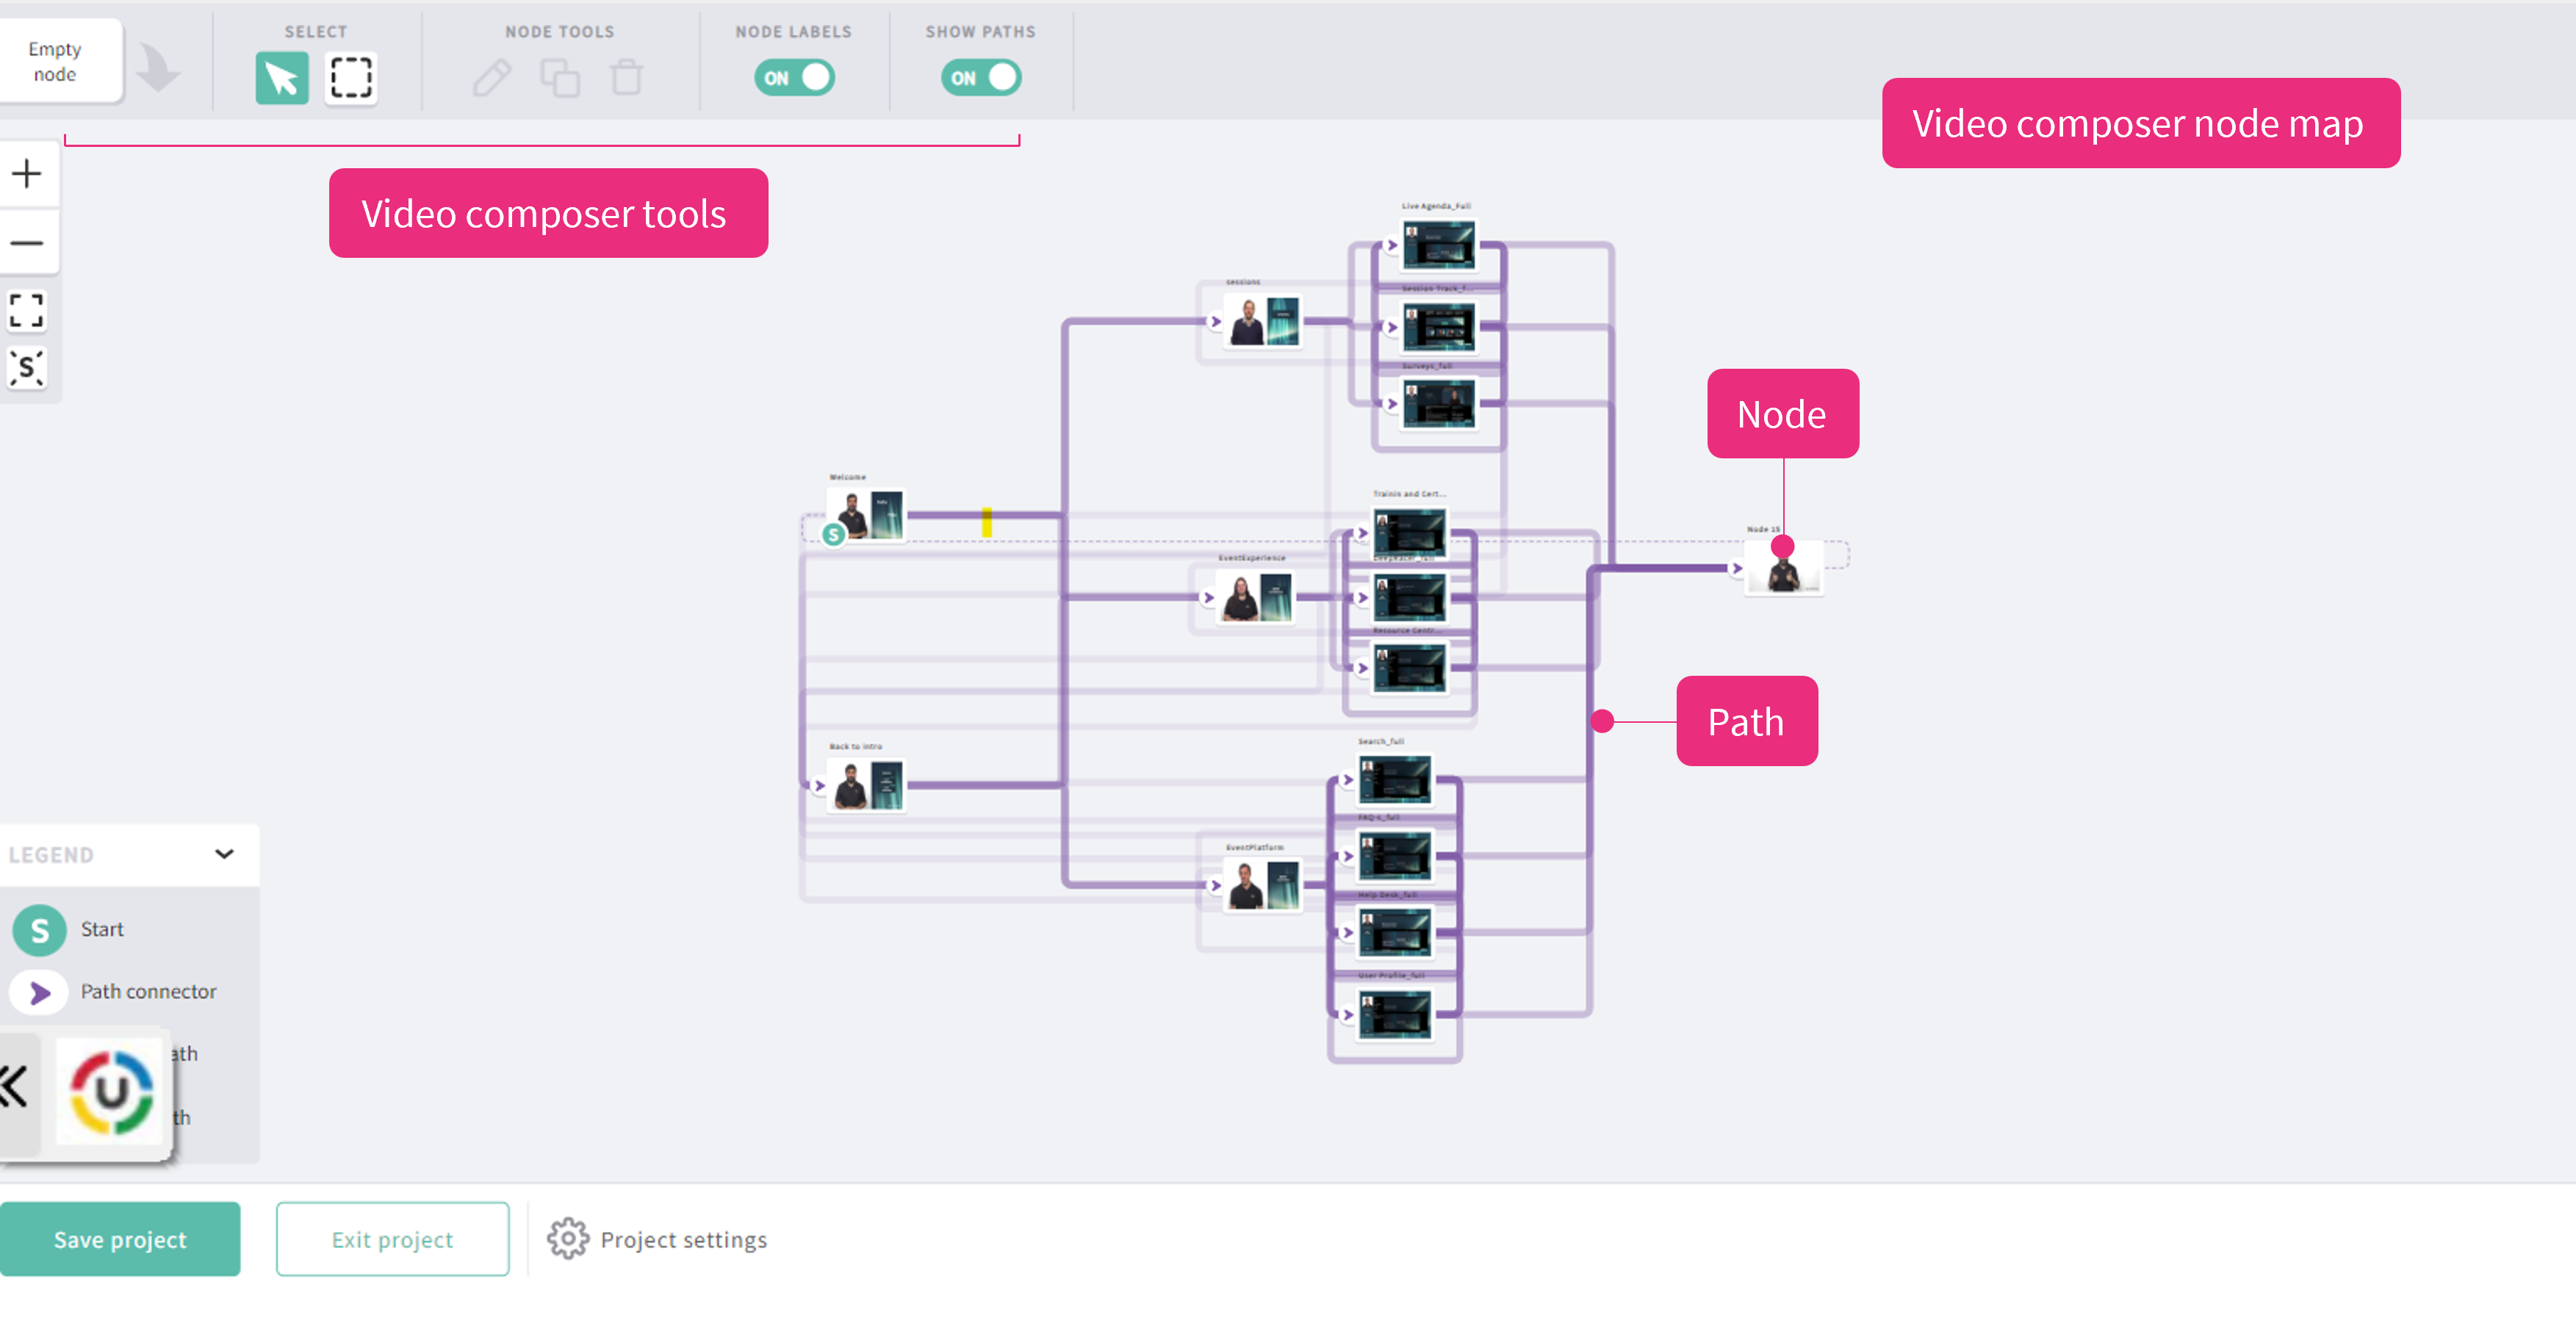Image resolution: width=2576 pixels, height=1320 pixels.
Task: Zoom out with the minus button
Action: pos(27,243)
